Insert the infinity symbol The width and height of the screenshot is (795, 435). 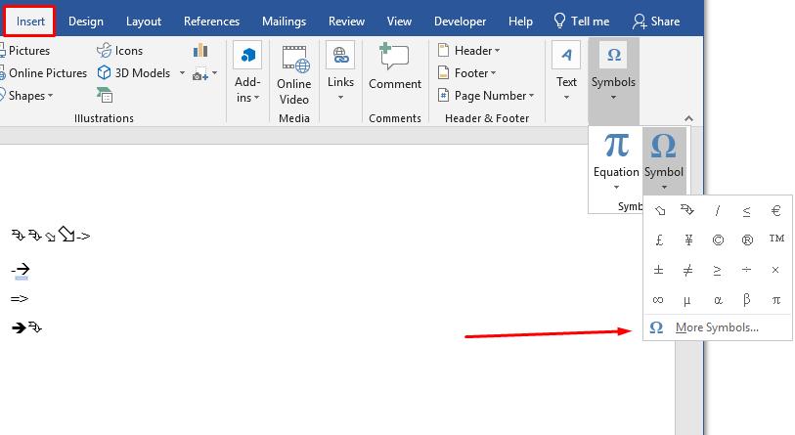coord(658,300)
